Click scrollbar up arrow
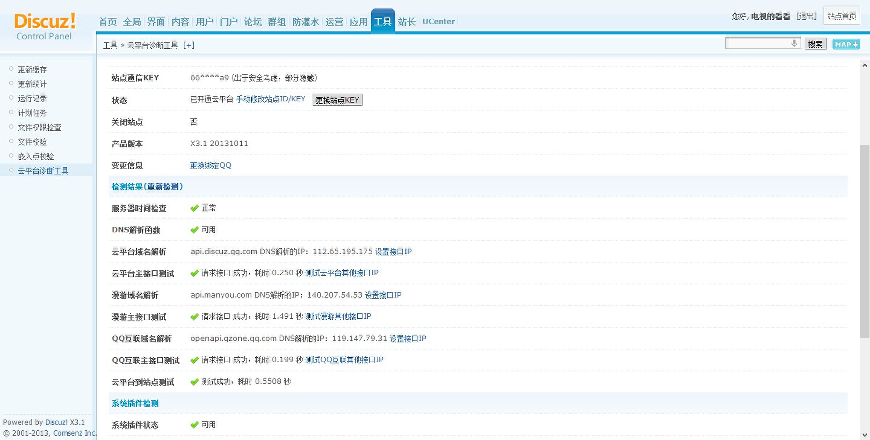Image resolution: width=870 pixels, height=440 pixels. [865, 65]
